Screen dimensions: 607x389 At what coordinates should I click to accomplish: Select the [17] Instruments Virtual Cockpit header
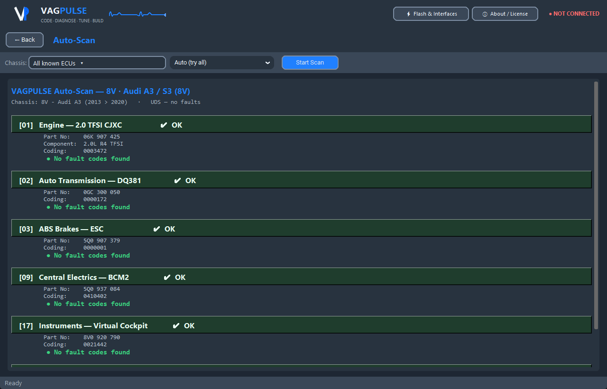(x=302, y=325)
